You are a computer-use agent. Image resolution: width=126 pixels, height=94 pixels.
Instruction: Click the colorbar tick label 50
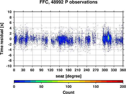(41, 86)
